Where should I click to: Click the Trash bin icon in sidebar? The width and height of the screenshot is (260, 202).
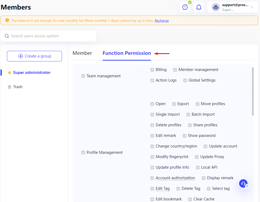point(10,87)
